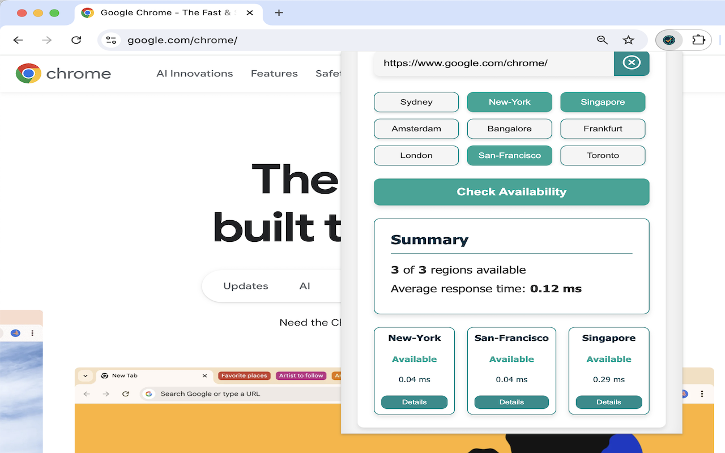Select the AI tab on page
The height and width of the screenshot is (453, 725).
[305, 286]
